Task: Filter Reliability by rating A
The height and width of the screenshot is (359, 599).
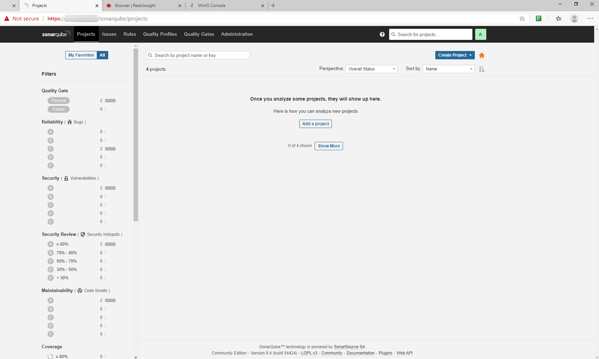Action: coord(51,132)
